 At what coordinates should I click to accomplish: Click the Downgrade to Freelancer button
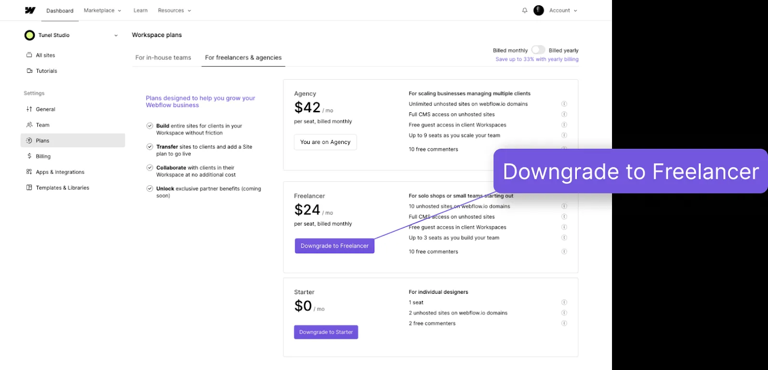click(335, 246)
